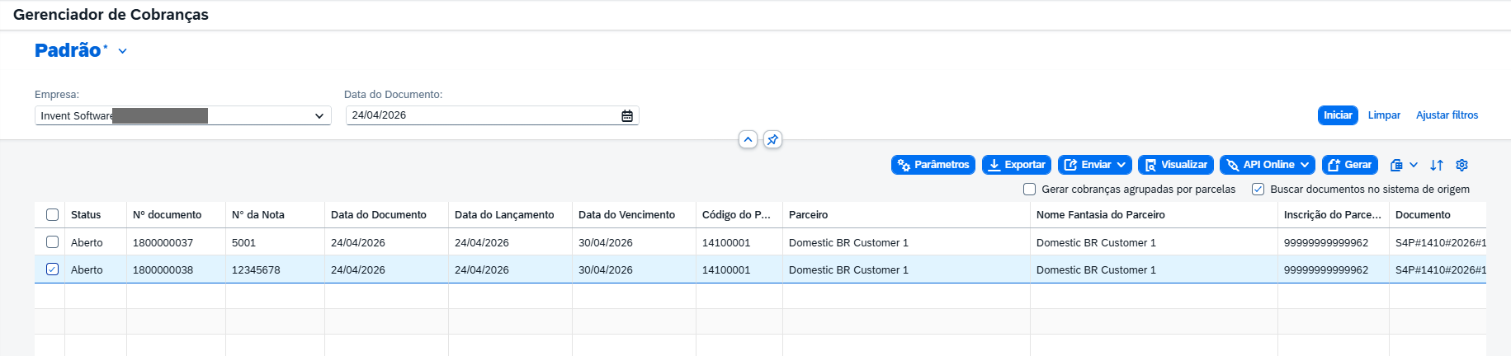This screenshot has height=356, width=1511.
Task: Open Parâmetros settings
Action: [933, 165]
